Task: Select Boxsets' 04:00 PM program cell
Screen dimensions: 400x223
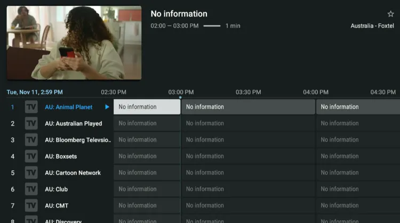Action: pyautogui.click(x=358, y=156)
